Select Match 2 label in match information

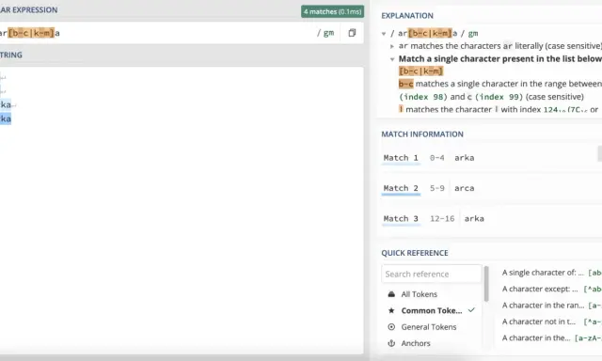(401, 188)
